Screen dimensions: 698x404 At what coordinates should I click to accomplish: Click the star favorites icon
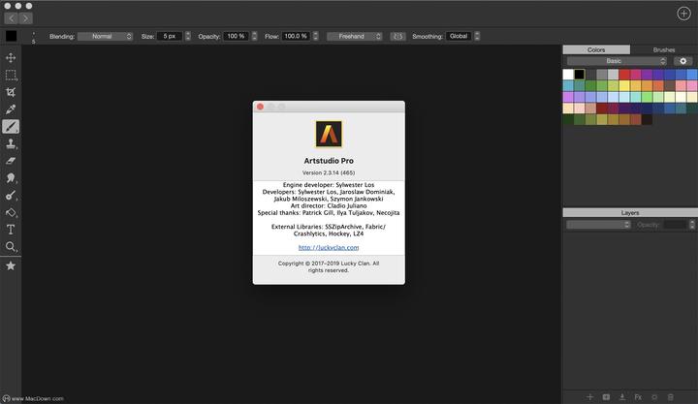tap(11, 265)
